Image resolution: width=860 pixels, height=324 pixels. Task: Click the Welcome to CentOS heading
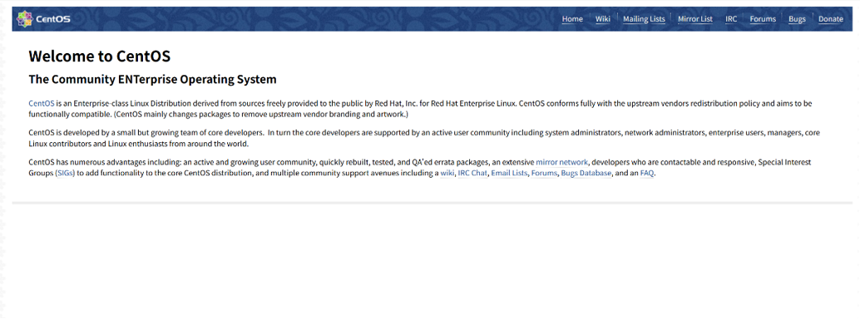(99, 56)
